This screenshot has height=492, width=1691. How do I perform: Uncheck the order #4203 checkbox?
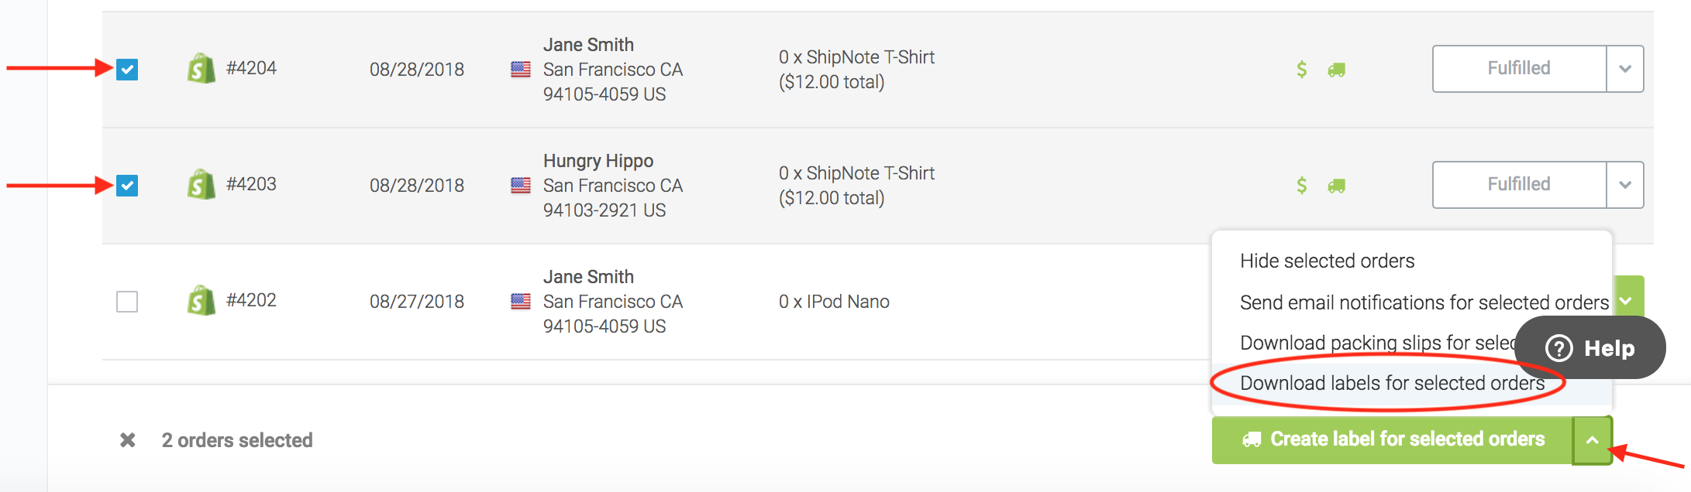tap(127, 186)
